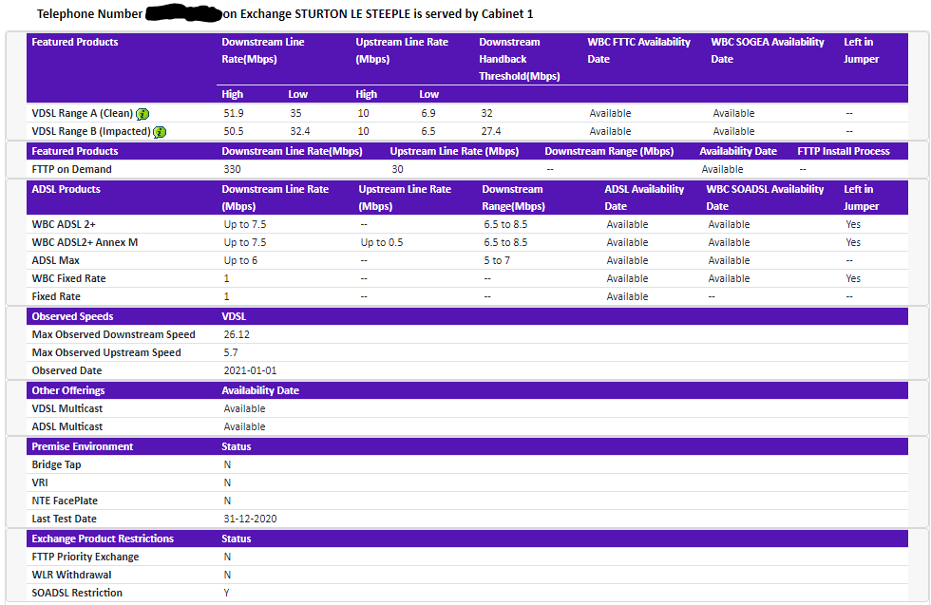Image resolution: width=931 pixels, height=605 pixels.
Task: Select the VDSL Multicast row label
Action: tap(67, 408)
